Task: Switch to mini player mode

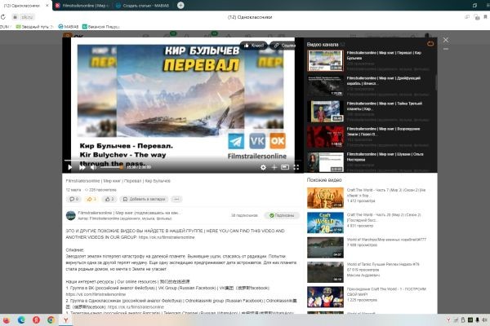Action: (285, 167)
